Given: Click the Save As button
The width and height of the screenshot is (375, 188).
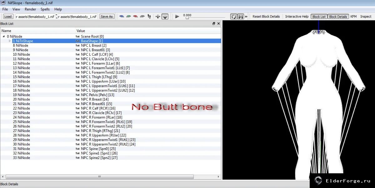Looking at the screenshot, I should pyautogui.click(x=107, y=17).
